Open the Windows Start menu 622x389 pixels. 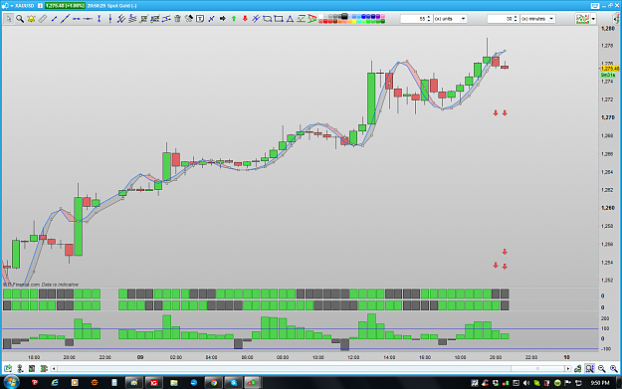(11, 382)
